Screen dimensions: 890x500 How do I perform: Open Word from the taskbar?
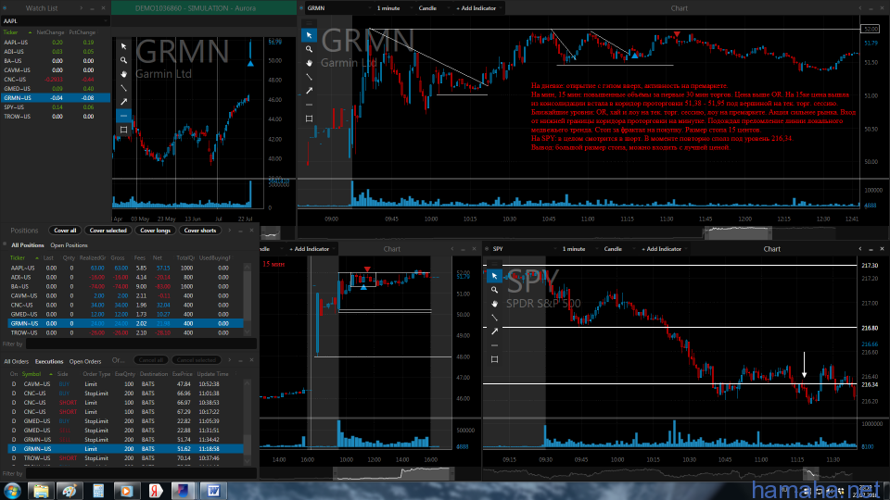tap(213, 491)
